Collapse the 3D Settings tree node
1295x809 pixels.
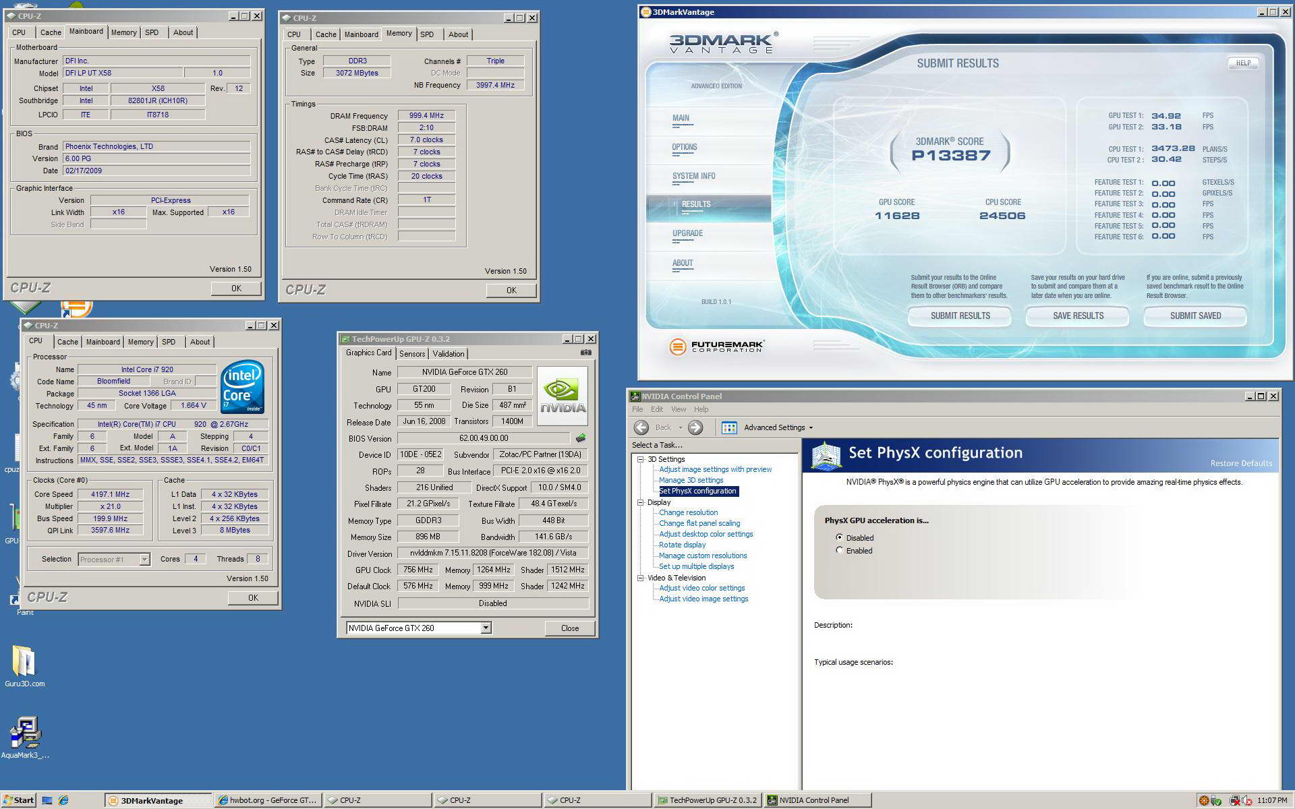tap(641, 459)
